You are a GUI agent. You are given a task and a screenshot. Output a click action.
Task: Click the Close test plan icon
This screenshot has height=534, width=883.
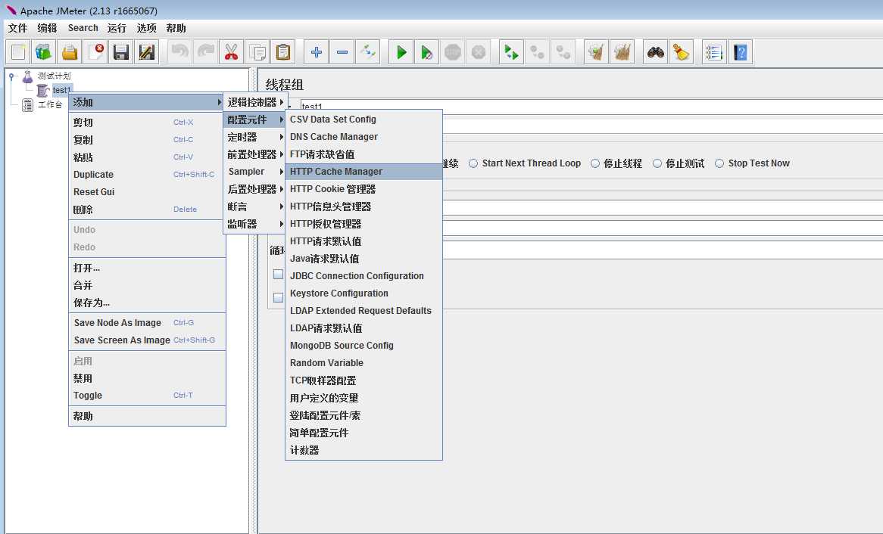coord(95,52)
